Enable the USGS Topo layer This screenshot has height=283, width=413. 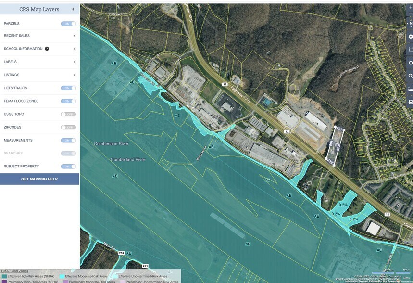68,114
